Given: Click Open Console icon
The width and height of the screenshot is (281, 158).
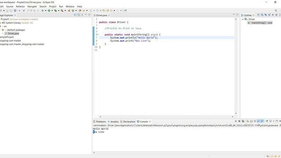Looking at the screenshot, I should click(277, 121).
